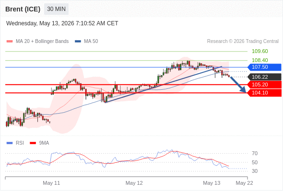Screen dimensions: 283x191
Task: Click the red 105.20 support price tag
Action: point(264,85)
